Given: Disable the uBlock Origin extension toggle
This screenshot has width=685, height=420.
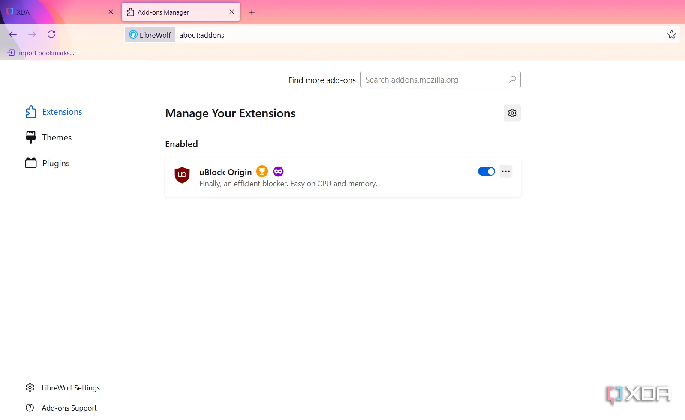Looking at the screenshot, I should coord(486,171).
